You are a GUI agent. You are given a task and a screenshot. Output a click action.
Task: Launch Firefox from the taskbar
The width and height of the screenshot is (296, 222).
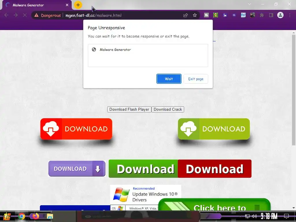pyautogui.click(x=36, y=216)
